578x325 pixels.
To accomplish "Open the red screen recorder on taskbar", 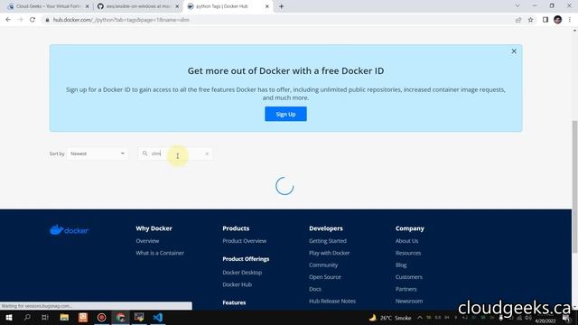I will click(x=101, y=317).
